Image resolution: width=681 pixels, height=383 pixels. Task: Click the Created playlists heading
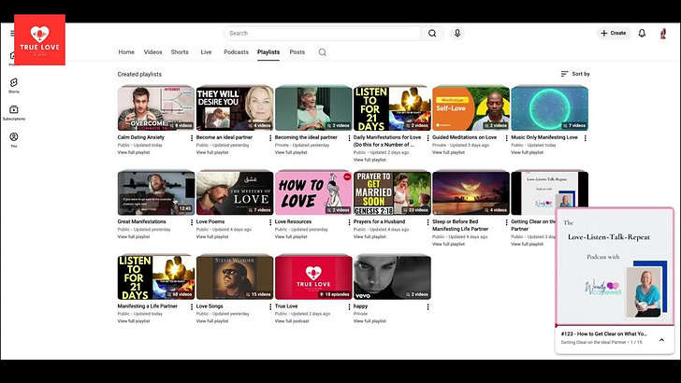[x=139, y=74]
